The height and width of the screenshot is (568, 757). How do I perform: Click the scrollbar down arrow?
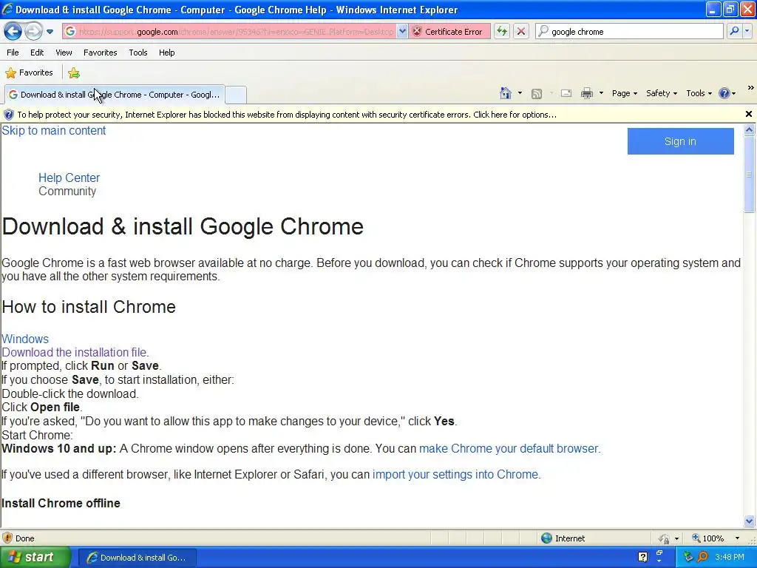(750, 521)
